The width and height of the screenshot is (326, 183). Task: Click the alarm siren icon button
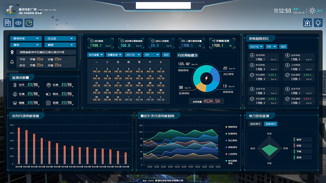[x=307, y=23]
